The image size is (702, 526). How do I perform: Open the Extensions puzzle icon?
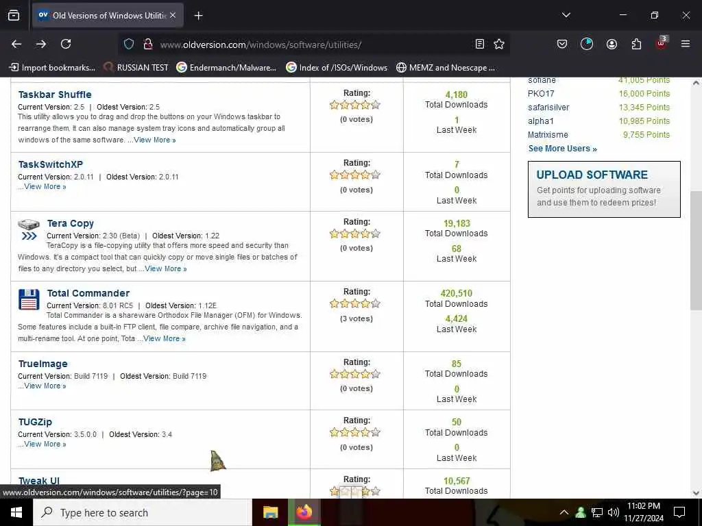636,44
